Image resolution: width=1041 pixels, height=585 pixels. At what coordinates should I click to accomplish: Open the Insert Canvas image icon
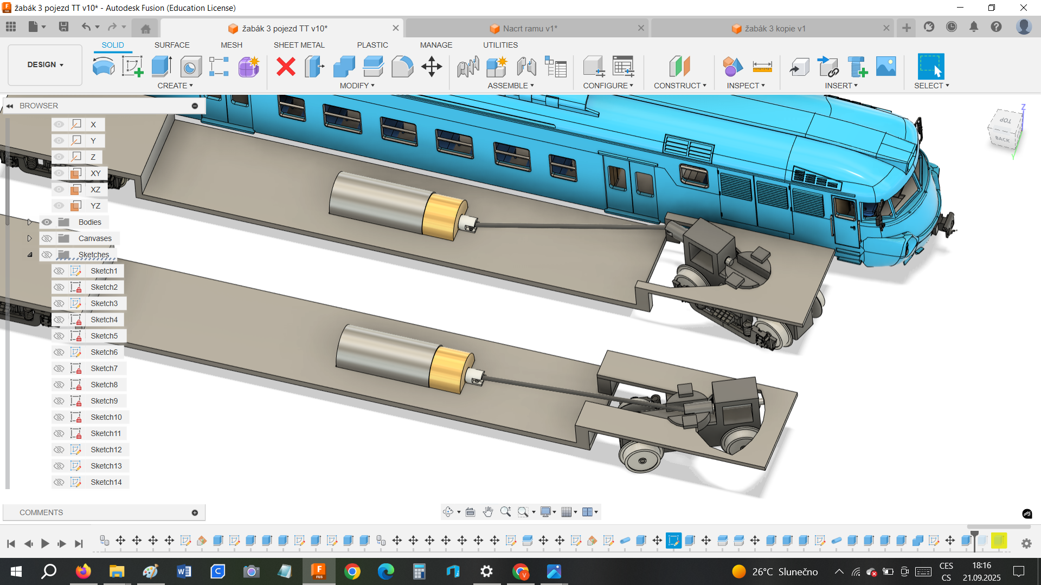886,67
